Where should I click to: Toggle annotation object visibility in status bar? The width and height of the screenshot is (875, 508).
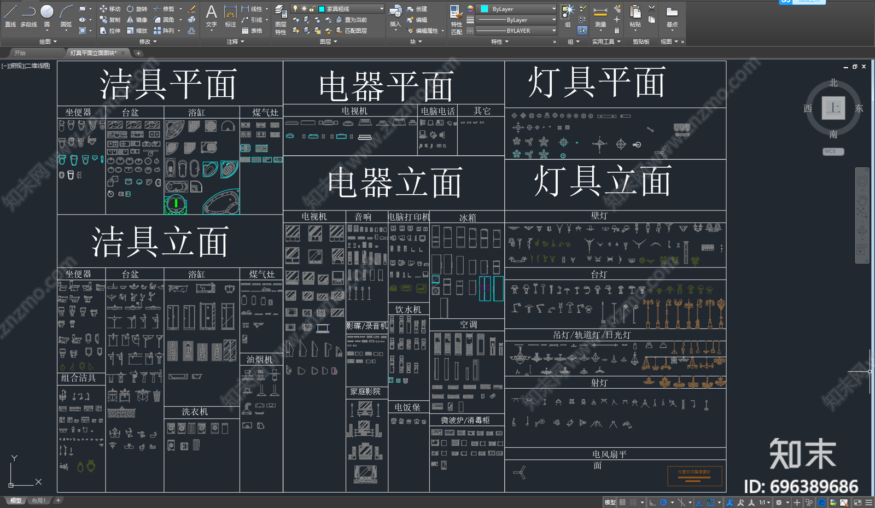coord(730,502)
